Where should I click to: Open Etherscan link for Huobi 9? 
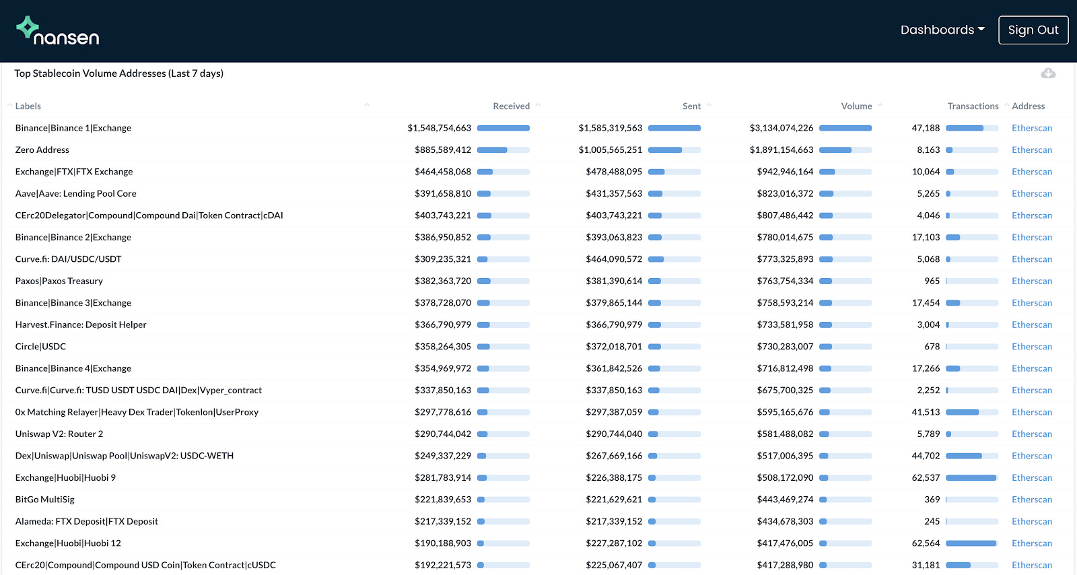(x=1032, y=478)
